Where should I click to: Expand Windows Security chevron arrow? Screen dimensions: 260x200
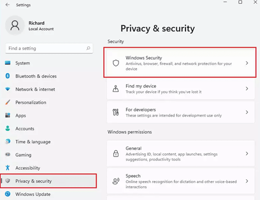tap(247, 63)
